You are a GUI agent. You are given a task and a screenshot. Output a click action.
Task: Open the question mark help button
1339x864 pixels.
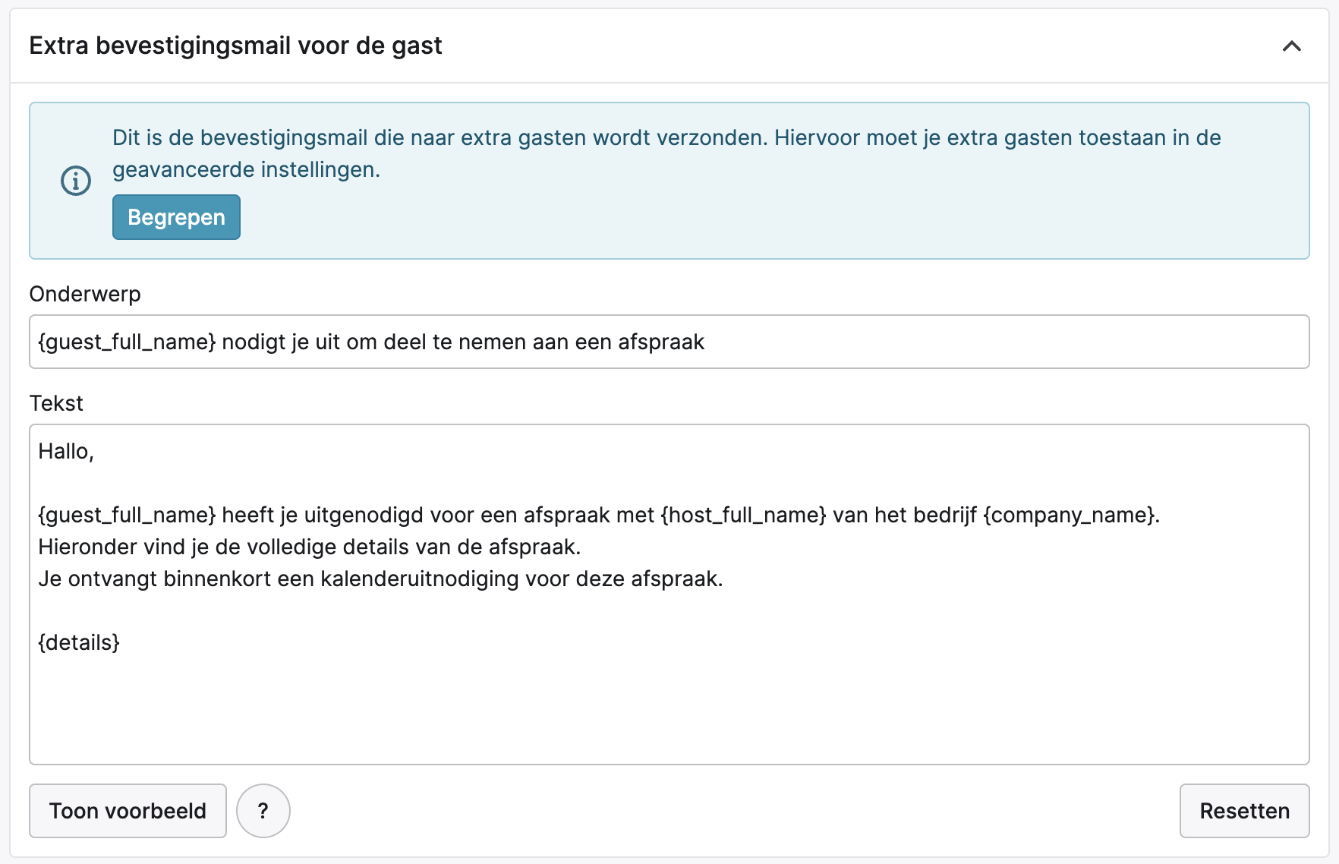(x=263, y=811)
